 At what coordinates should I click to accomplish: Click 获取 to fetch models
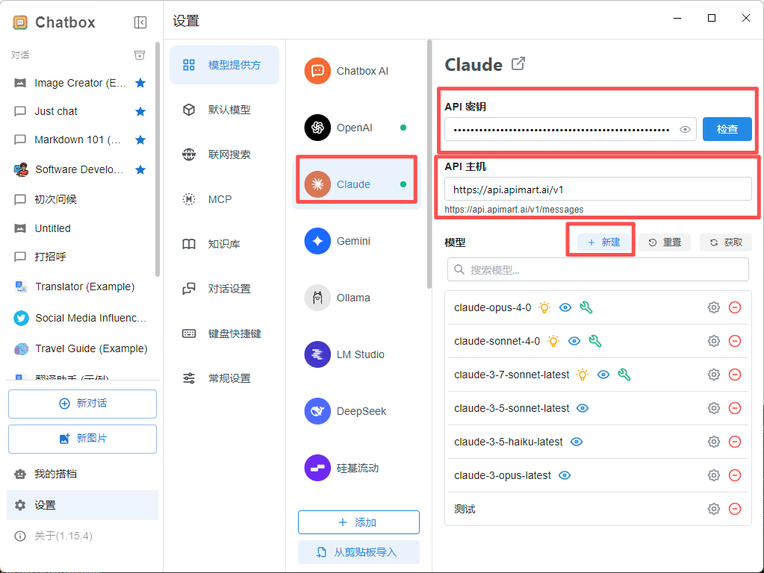(x=726, y=242)
